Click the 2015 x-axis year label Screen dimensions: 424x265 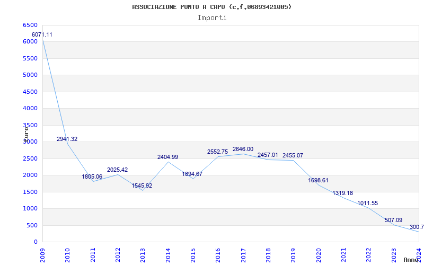coord(193,255)
